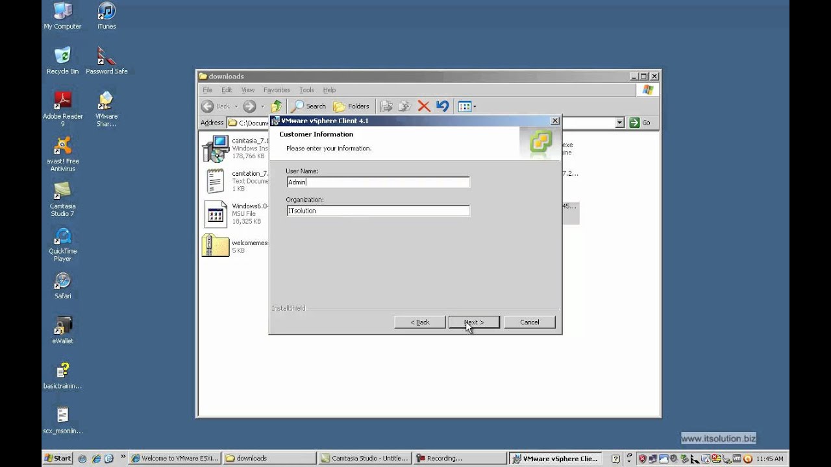Image resolution: width=831 pixels, height=467 pixels.
Task: Open the Forward history dropdown arrow
Action: pyautogui.click(x=262, y=106)
